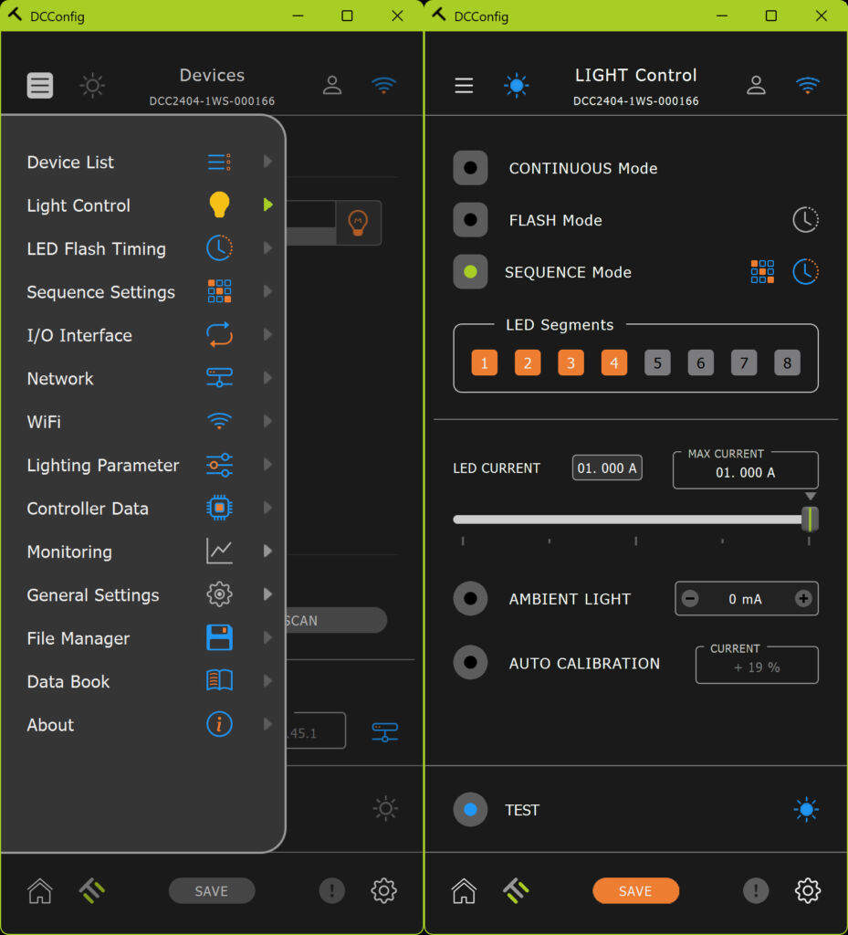Click the LED CURRENT slider handle
Screen dimensions: 848x935
pyautogui.click(x=809, y=519)
